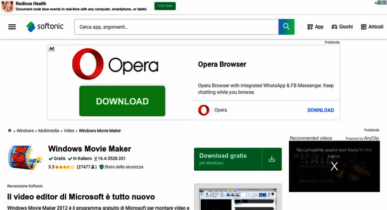This screenshot has width=387, height=210.
Task: Open the App section
Action: pos(315,27)
